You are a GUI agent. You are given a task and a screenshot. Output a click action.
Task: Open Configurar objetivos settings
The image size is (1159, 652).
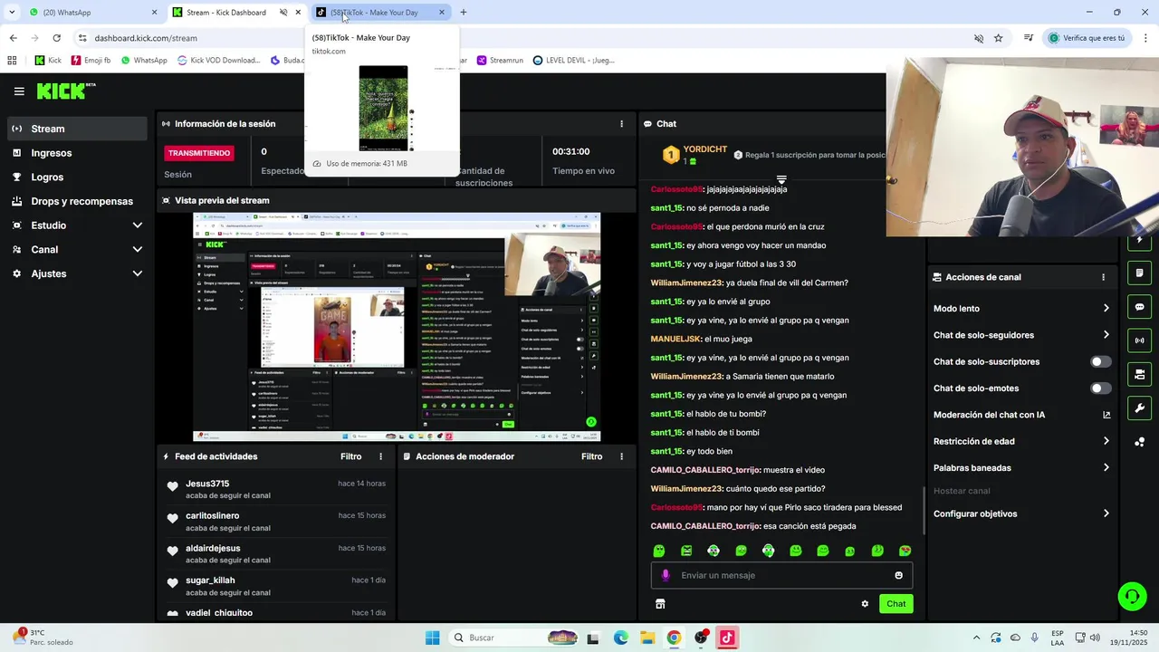(x=1021, y=513)
